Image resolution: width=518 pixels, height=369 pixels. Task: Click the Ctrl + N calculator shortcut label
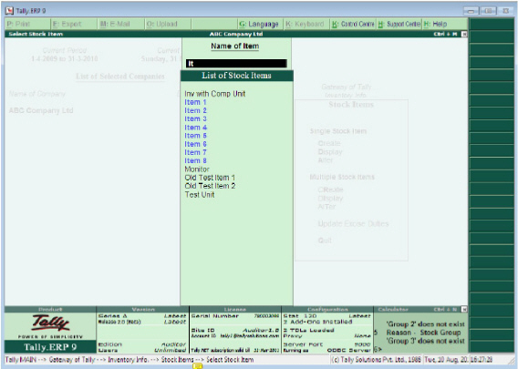click(x=445, y=309)
